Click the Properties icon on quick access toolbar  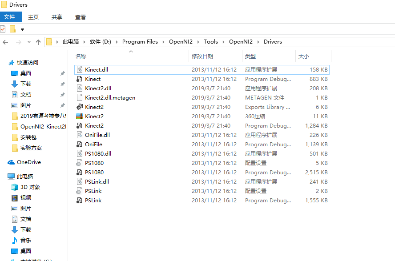click(4, 29)
